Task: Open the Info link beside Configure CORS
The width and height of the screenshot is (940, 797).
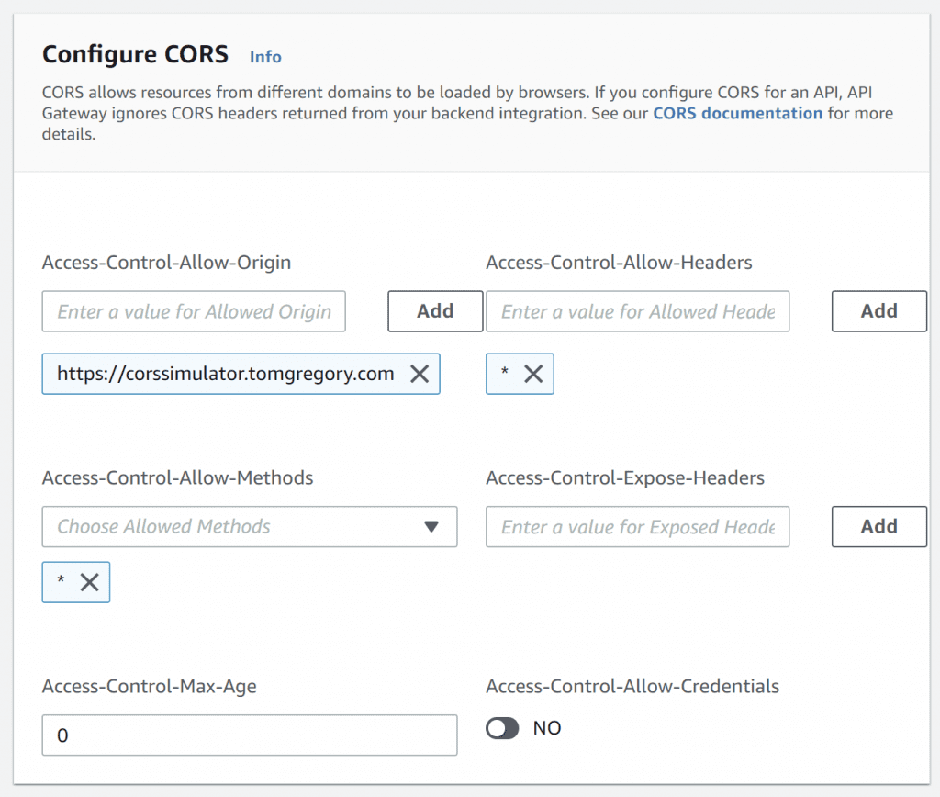Action: click(x=265, y=57)
